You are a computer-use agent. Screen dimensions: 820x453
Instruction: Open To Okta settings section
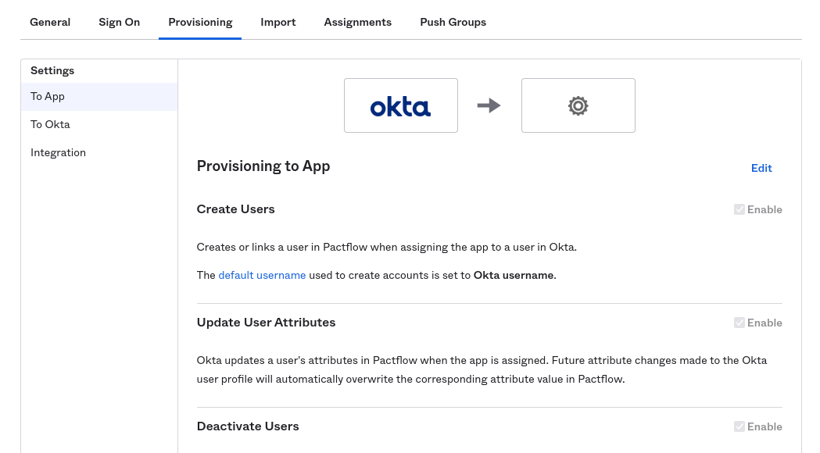click(x=50, y=125)
